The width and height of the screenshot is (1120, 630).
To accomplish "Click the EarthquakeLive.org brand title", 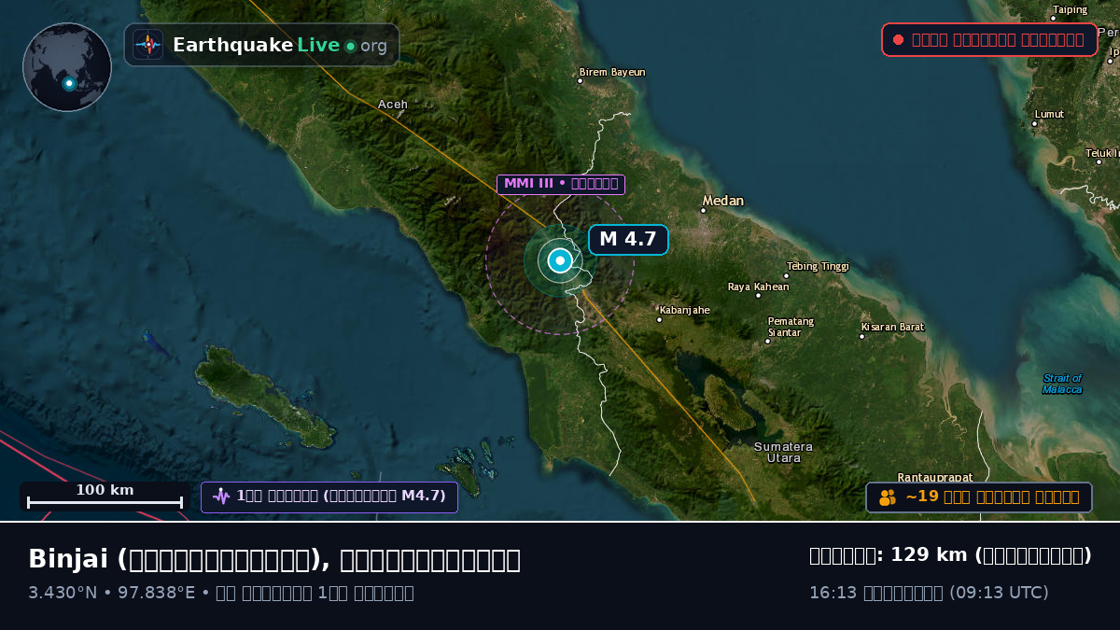I will click(279, 45).
